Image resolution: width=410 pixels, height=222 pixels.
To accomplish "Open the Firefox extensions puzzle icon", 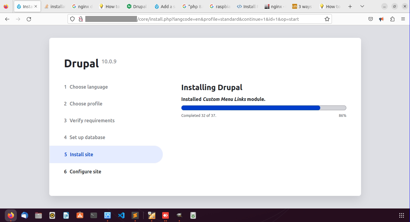I will (392, 19).
